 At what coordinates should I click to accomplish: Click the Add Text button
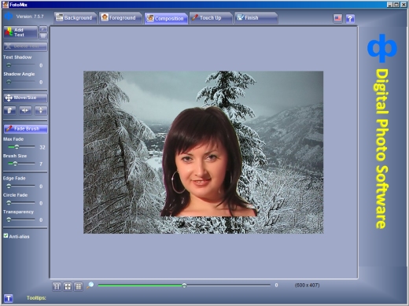[x=20, y=32]
